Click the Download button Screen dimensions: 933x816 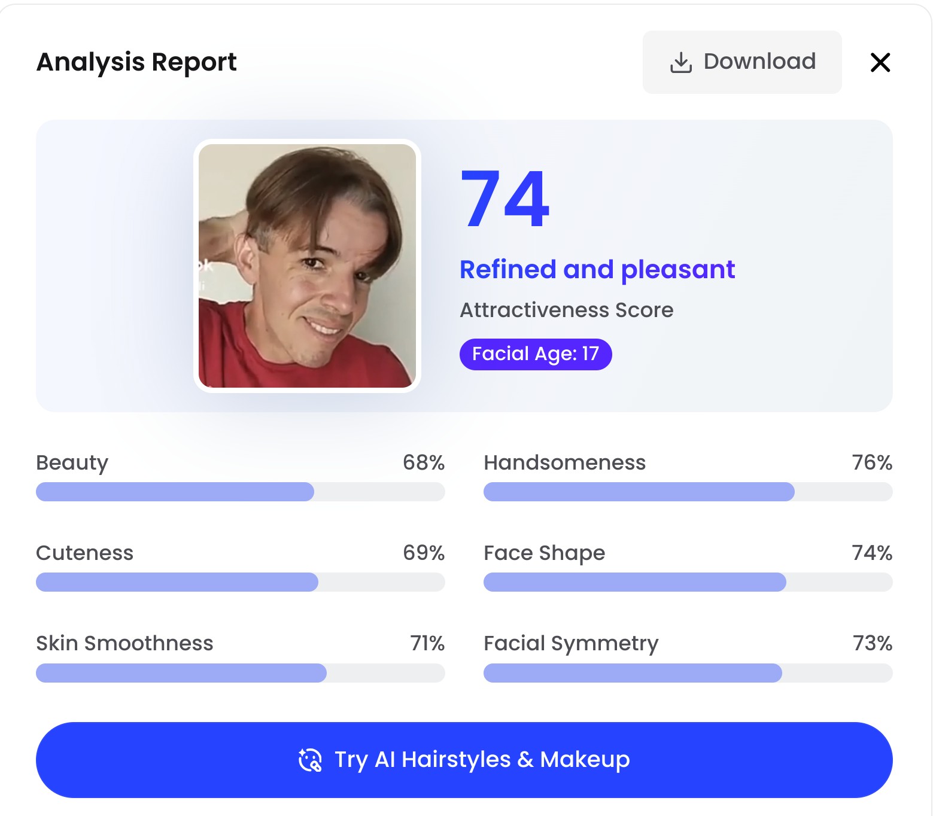pos(742,62)
